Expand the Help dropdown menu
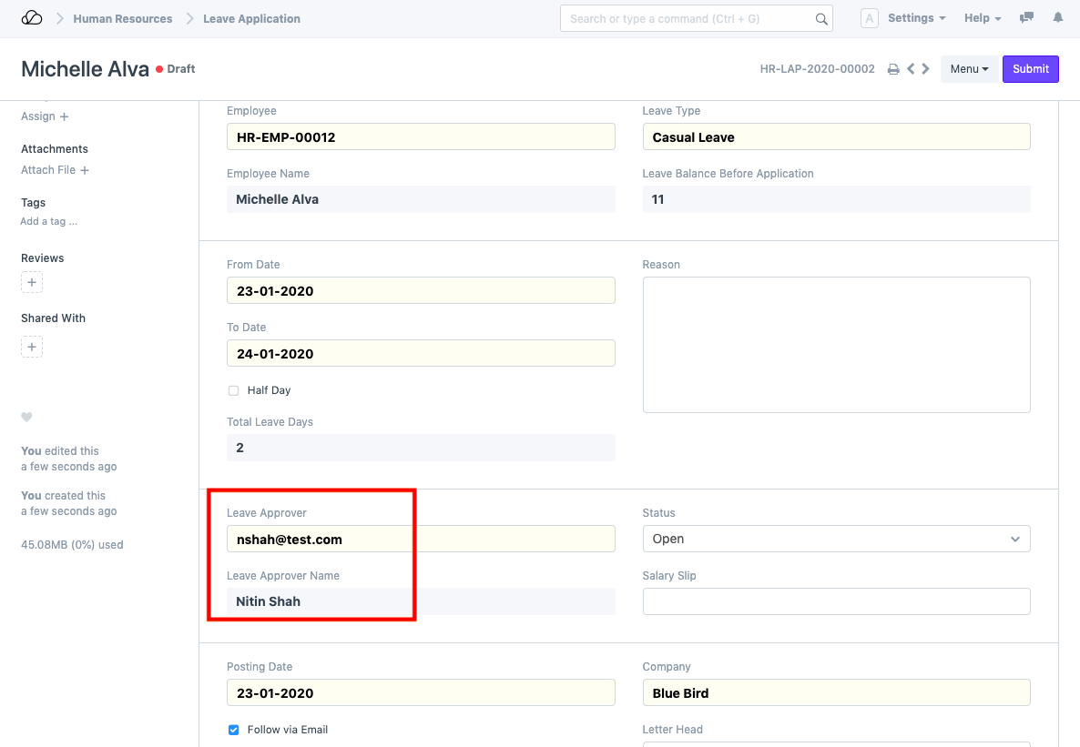 pos(982,18)
